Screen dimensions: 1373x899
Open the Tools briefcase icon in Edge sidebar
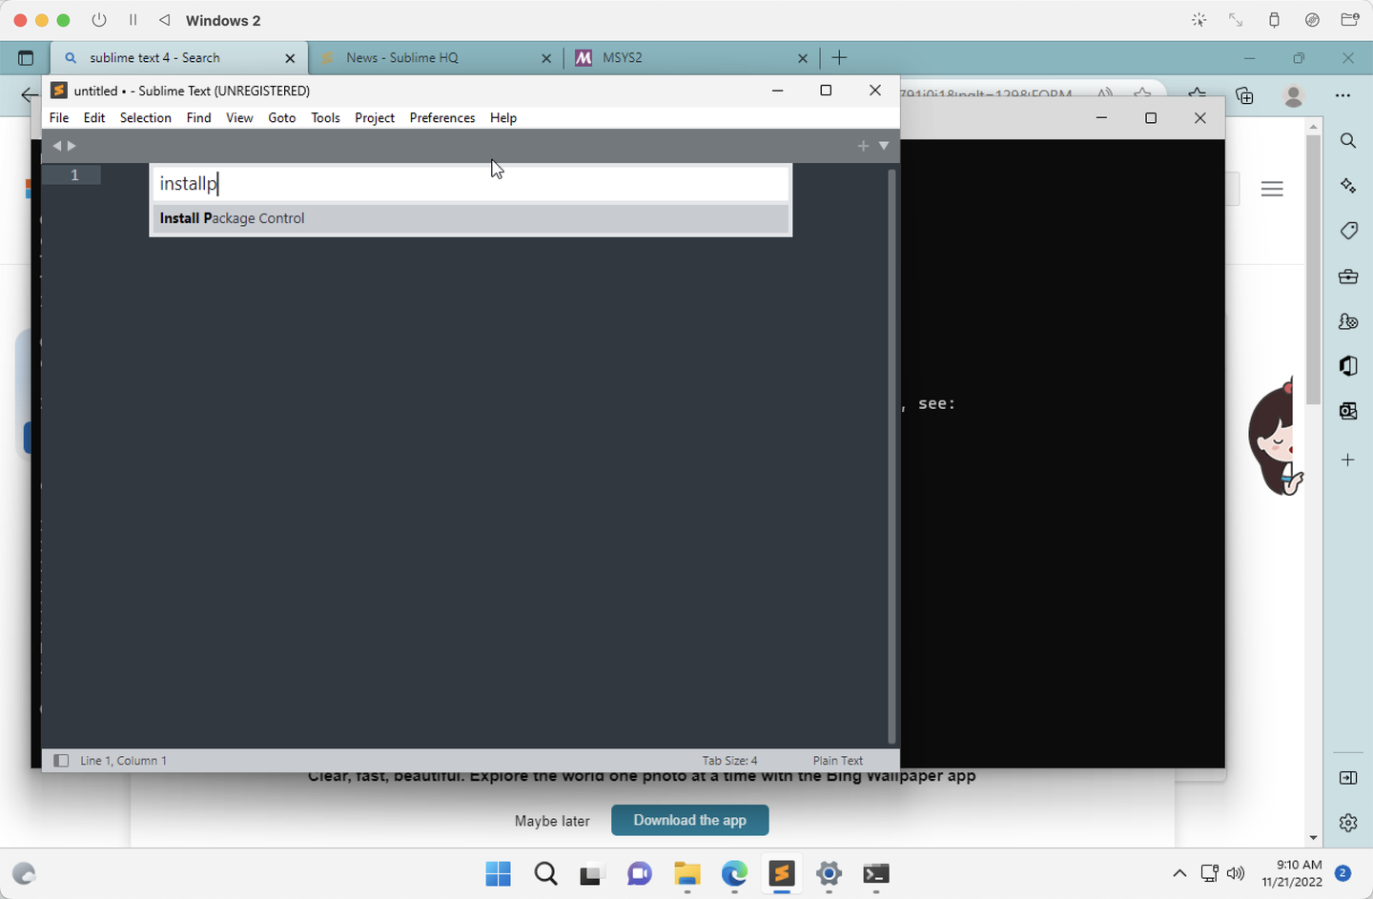click(x=1347, y=276)
